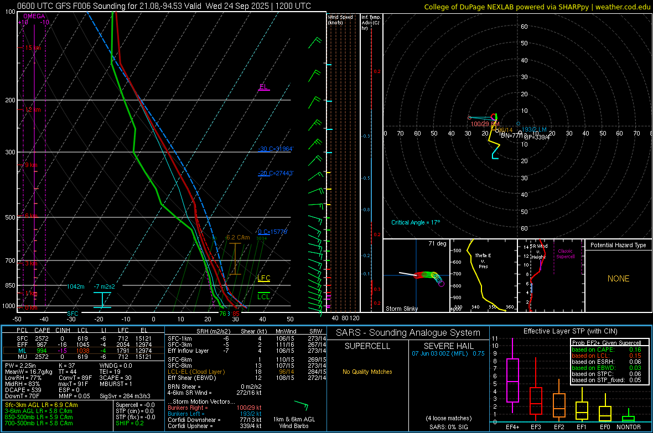Click the 1042m inflow layer label
The image size is (653, 433).
coord(76,286)
